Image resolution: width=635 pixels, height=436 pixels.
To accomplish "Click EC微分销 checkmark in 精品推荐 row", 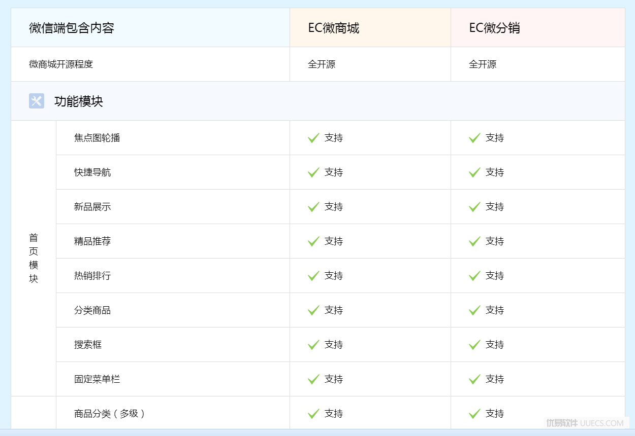I will [x=474, y=241].
